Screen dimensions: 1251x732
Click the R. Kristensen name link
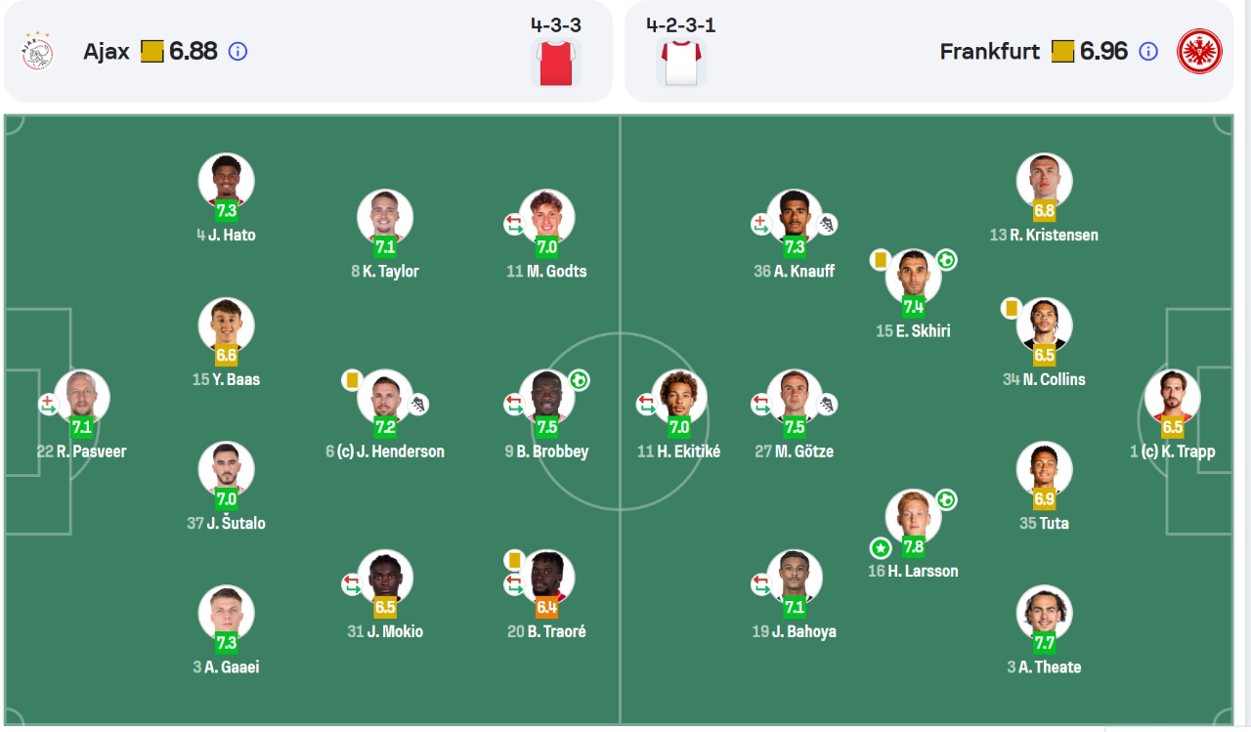pyautogui.click(x=1052, y=236)
